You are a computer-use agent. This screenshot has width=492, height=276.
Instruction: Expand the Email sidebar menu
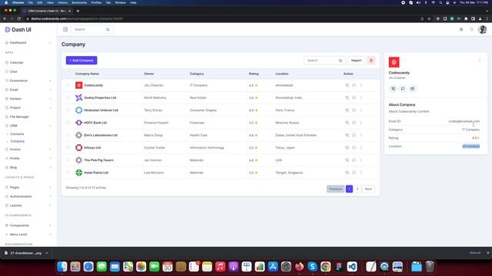tap(28, 90)
